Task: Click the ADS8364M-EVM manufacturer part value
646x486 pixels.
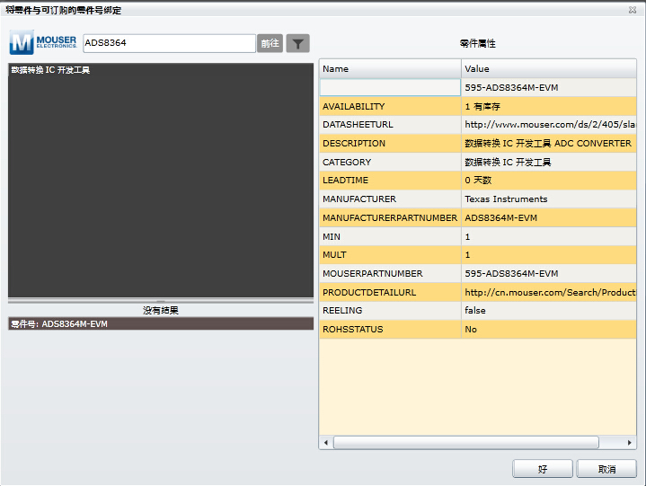Action: tap(549, 217)
